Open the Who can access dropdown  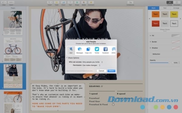[x=93, y=62]
